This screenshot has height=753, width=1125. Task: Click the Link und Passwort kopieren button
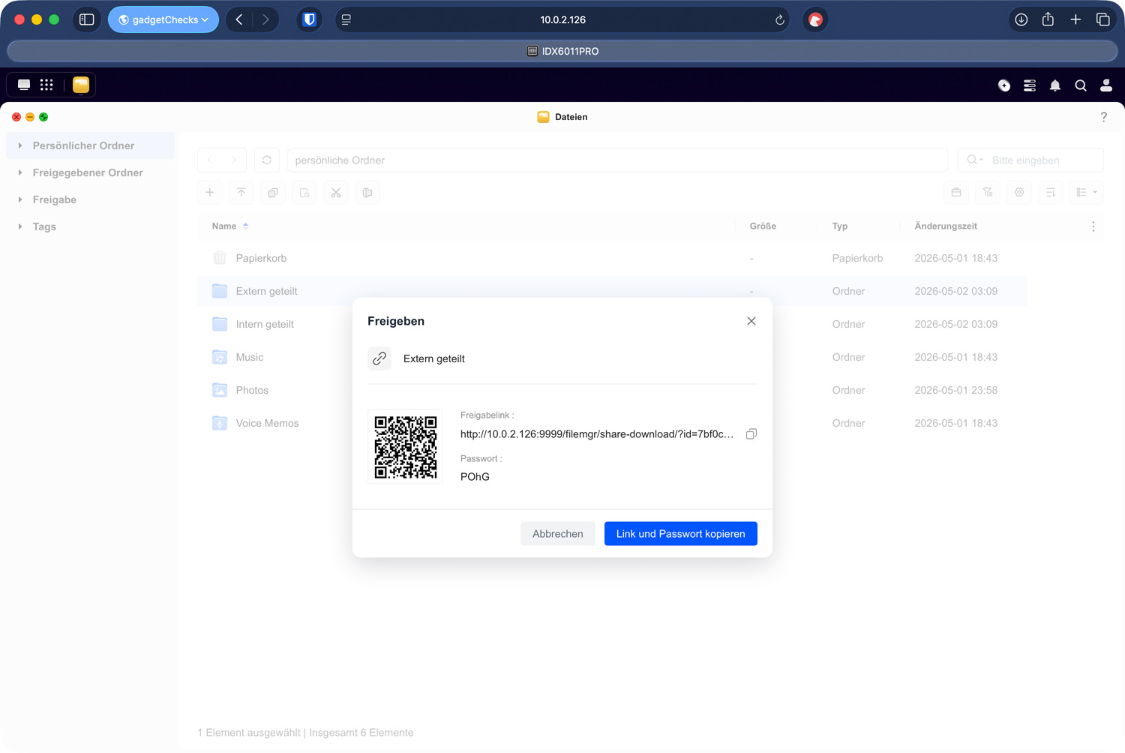click(680, 533)
